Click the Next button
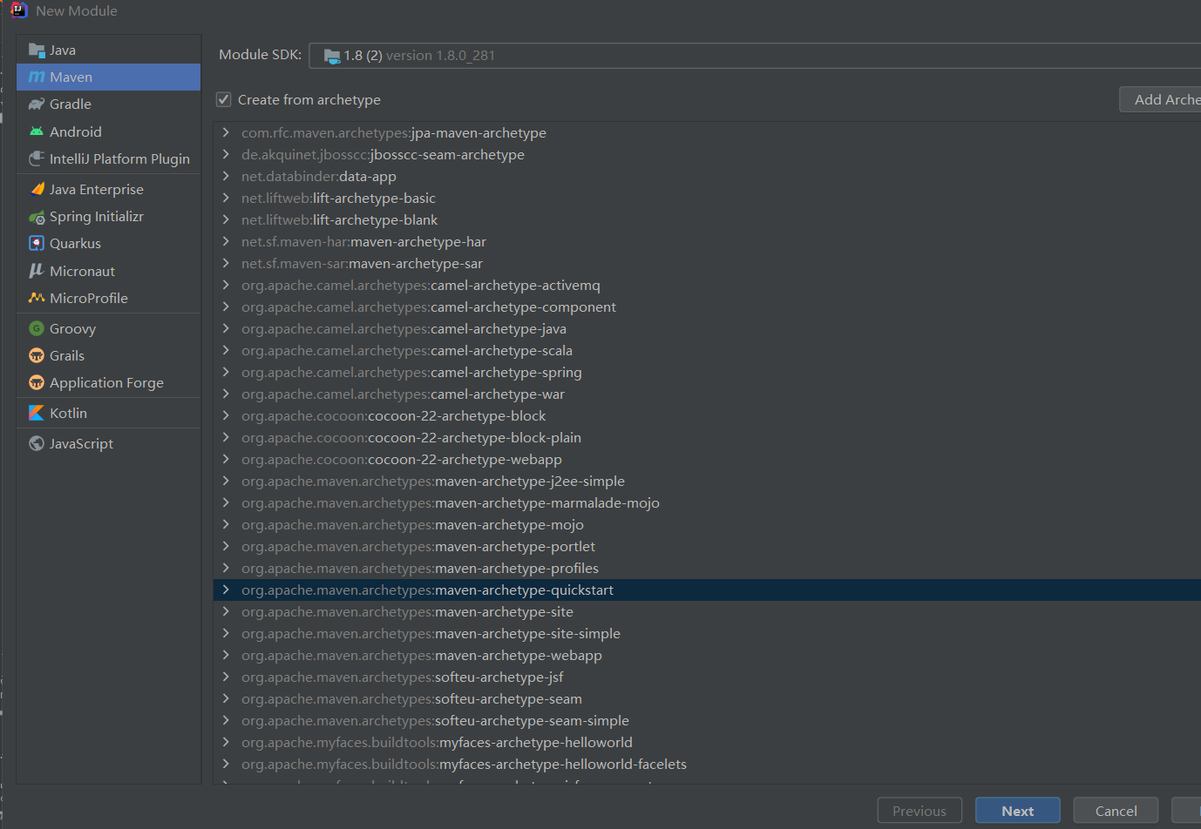Screen dimensions: 1201x829 1017,811
